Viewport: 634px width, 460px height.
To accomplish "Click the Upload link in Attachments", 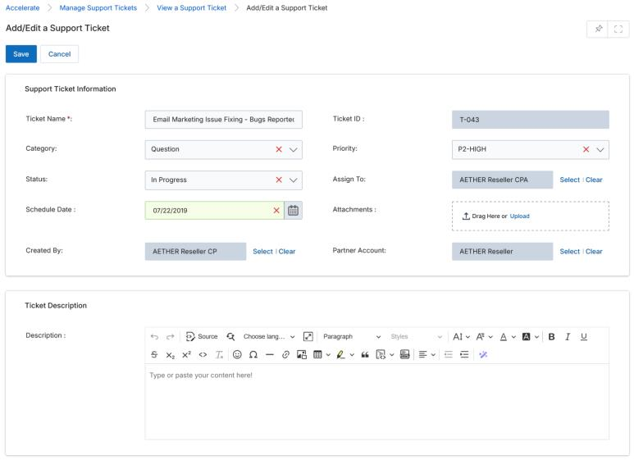I will 519,216.
